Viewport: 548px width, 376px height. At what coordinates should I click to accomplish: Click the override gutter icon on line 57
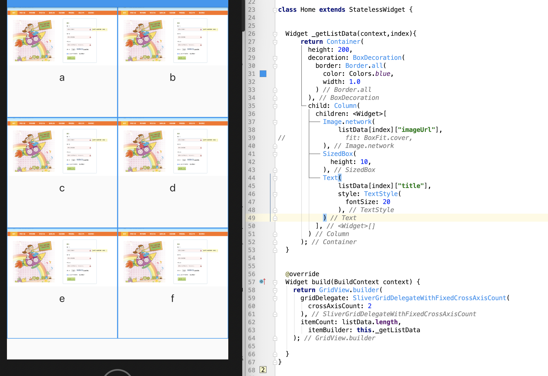(x=263, y=281)
